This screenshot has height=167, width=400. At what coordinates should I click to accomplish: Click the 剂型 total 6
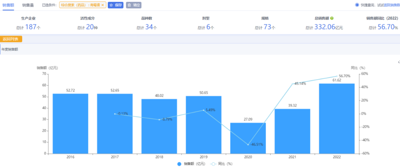pos(208,27)
